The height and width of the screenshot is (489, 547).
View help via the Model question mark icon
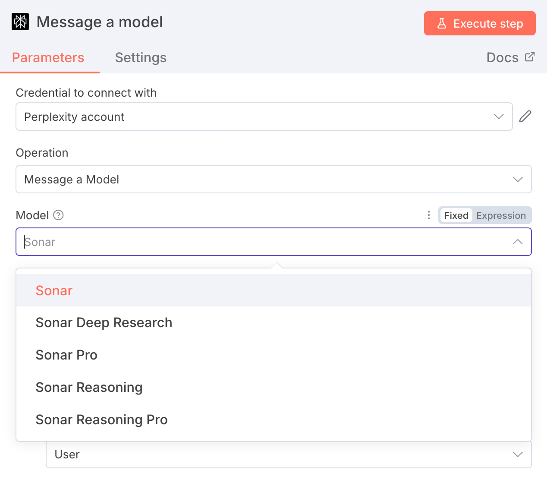[x=58, y=215]
